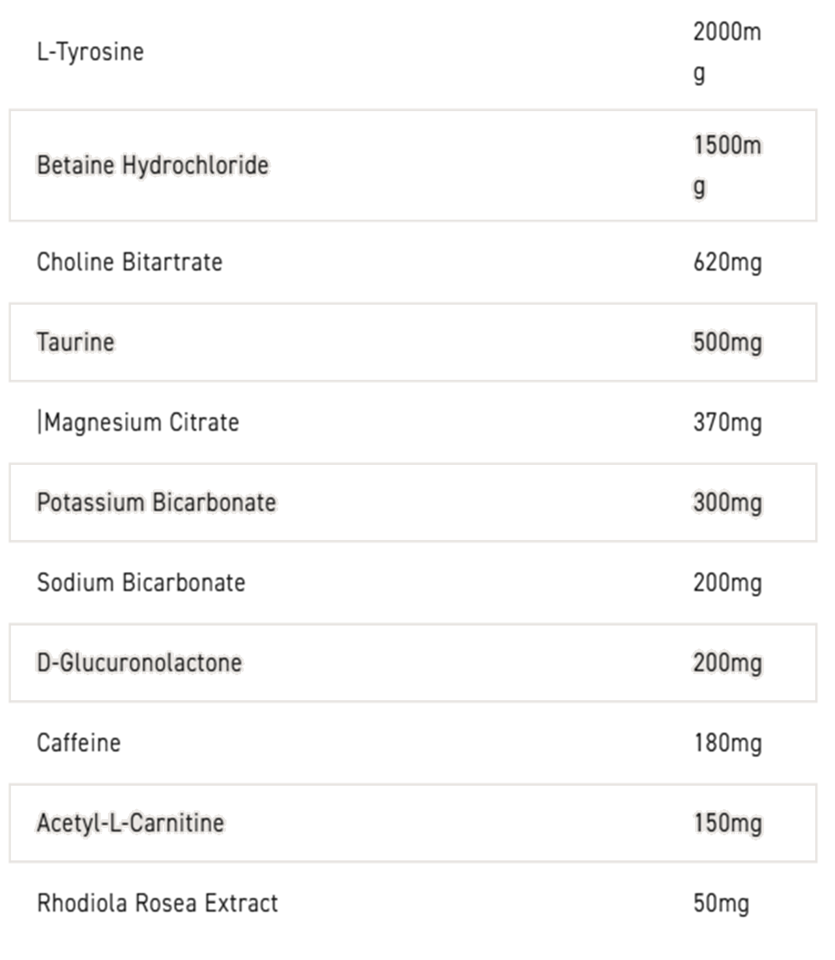The image size is (835, 960).
Task: Click the L-Tyrosine ingredient name
Action: pos(90,52)
